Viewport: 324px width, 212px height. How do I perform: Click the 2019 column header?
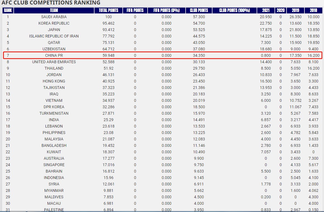tap(295, 10)
